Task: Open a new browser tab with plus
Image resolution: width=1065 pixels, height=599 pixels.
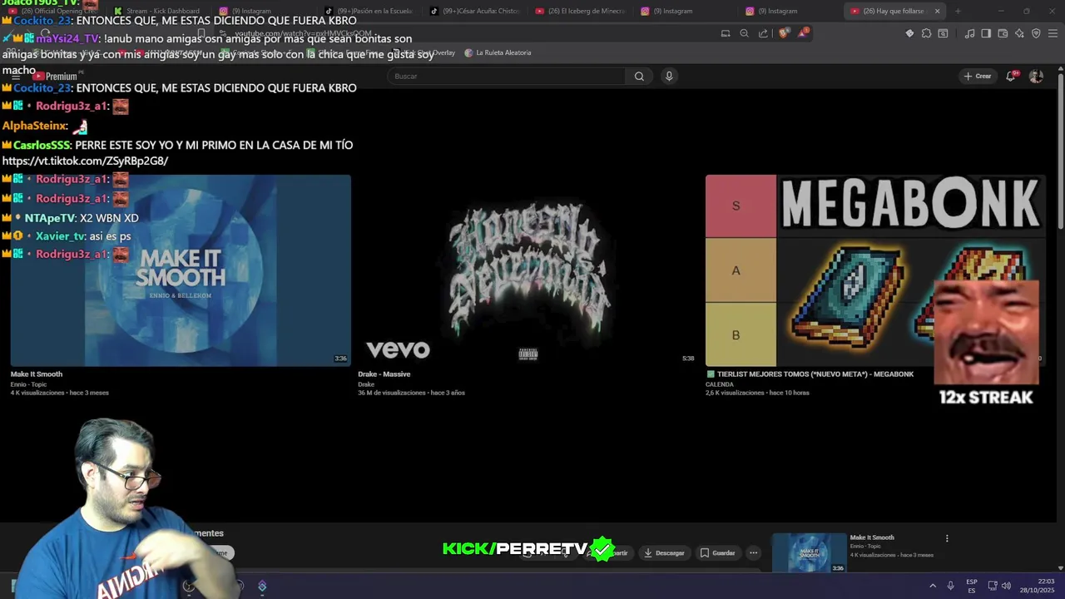Action: (x=958, y=11)
